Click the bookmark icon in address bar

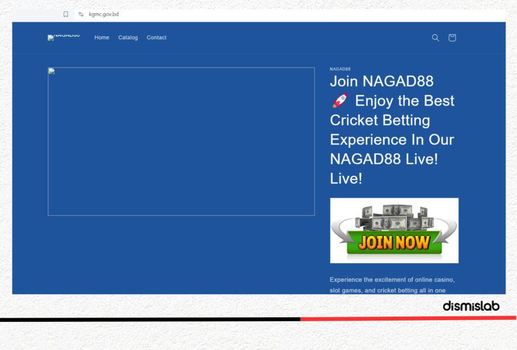(66, 14)
